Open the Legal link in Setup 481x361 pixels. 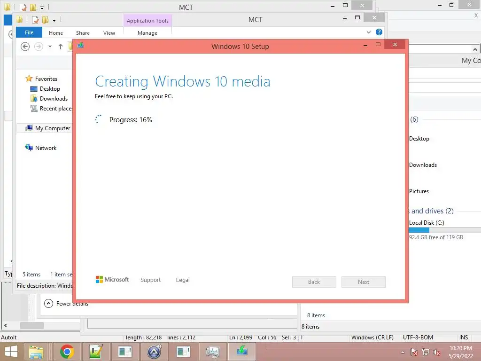click(183, 280)
